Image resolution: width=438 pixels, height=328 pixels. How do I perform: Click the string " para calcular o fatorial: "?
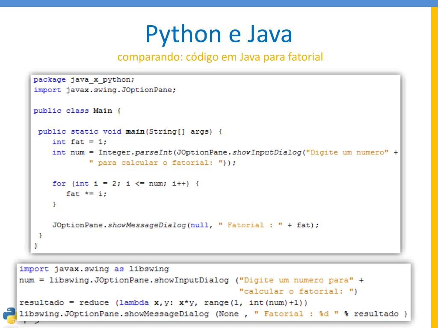156,163
